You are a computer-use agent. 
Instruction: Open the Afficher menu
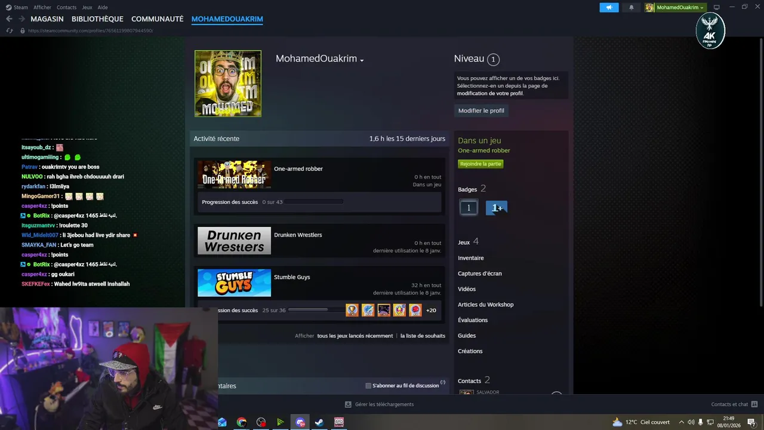point(42,7)
